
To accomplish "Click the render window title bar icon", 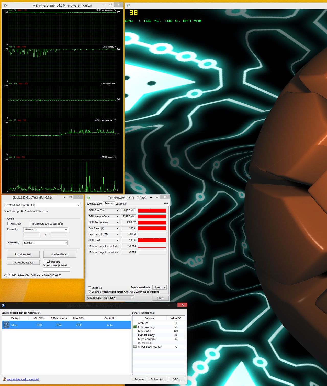I will tap(128, 5).
